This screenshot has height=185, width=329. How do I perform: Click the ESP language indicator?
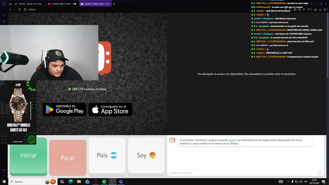click(306, 182)
